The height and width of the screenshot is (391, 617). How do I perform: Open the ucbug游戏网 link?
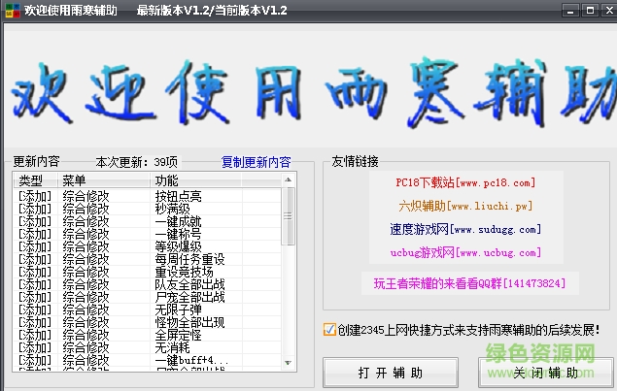click(465, 253)
